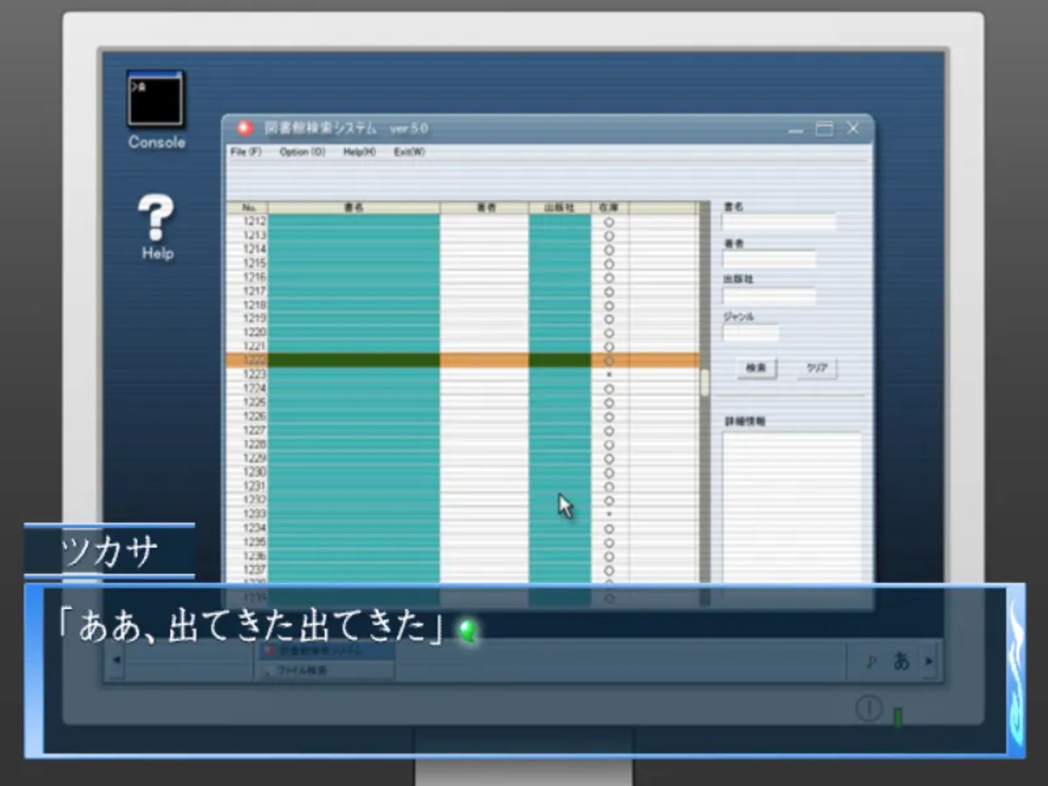This screenshot has width=1048, height=786.
Task: Click the list vertical scrollbar thumb
Action: 705,382
